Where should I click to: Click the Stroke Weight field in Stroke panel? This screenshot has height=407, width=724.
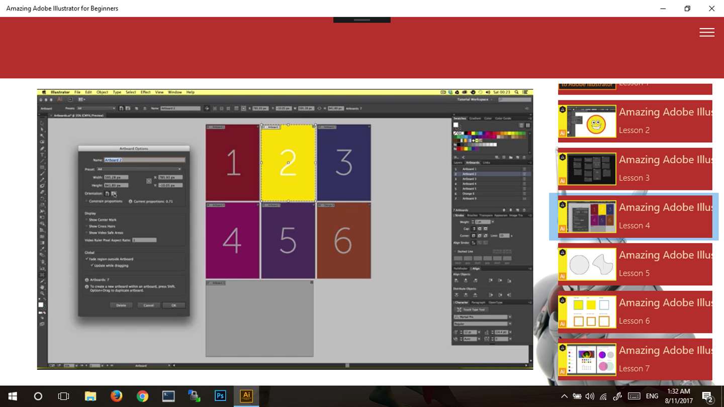[x=483, y=222]
